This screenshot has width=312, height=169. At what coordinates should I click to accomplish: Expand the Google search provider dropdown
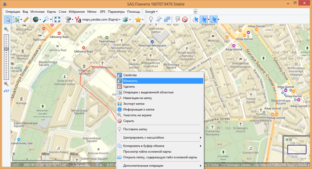click(151, 12)
